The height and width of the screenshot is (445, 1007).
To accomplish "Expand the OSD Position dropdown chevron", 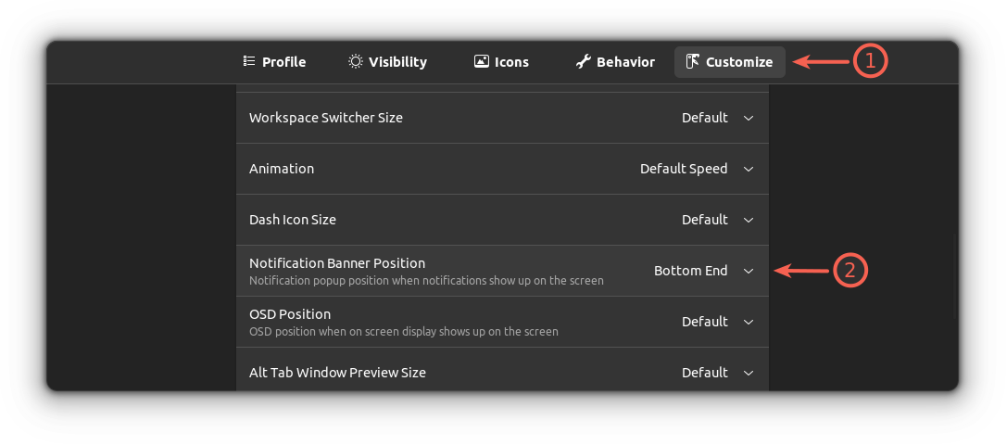I will click(749, 322).
